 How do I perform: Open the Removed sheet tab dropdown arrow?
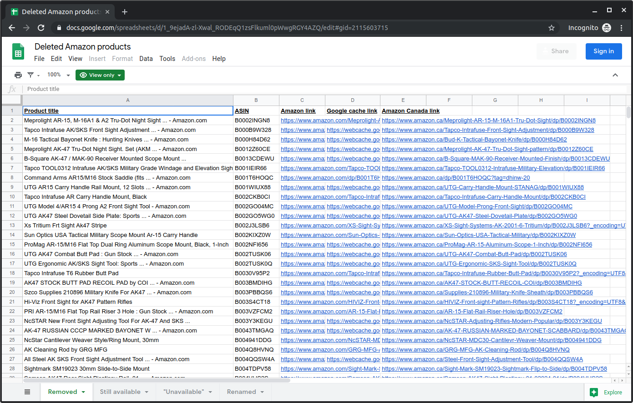(83, 392)
